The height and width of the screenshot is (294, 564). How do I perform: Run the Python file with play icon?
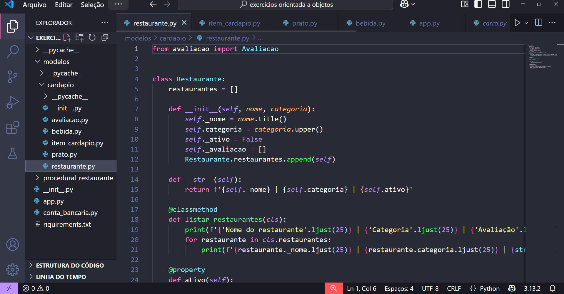coord(517,23)
